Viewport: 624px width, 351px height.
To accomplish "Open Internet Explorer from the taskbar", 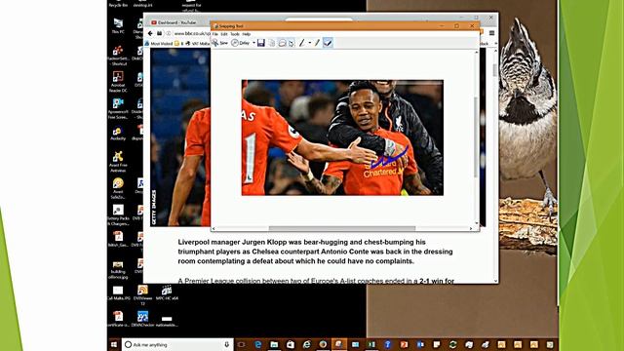I will [306, 344].
